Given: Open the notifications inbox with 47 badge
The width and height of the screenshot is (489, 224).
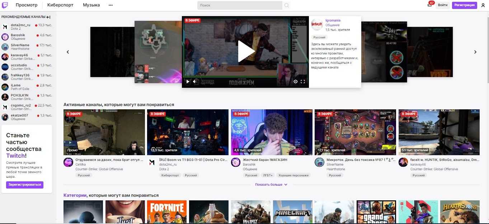Looking at the screenshot, I should (x=430, y=5).
